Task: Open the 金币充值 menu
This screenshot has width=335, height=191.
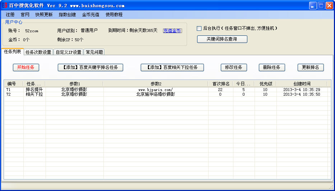Action: point(90,15)
